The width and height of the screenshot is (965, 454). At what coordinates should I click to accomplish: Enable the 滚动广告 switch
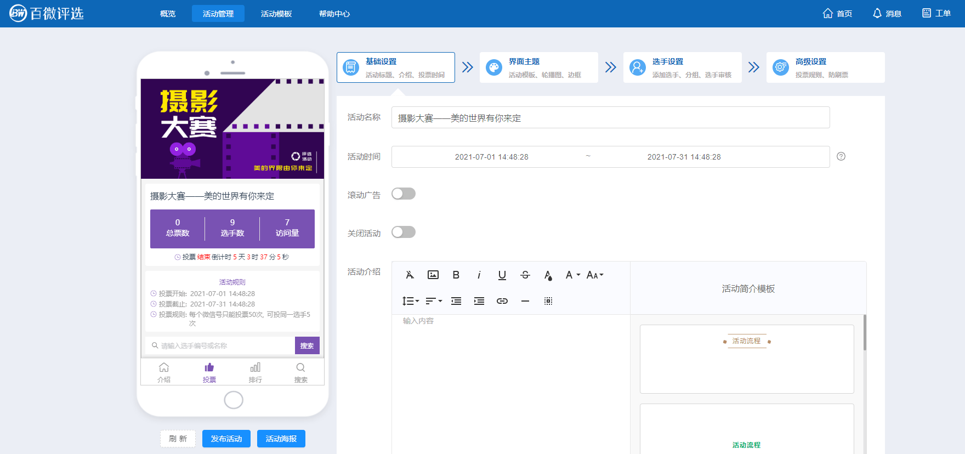coord(404,194)
